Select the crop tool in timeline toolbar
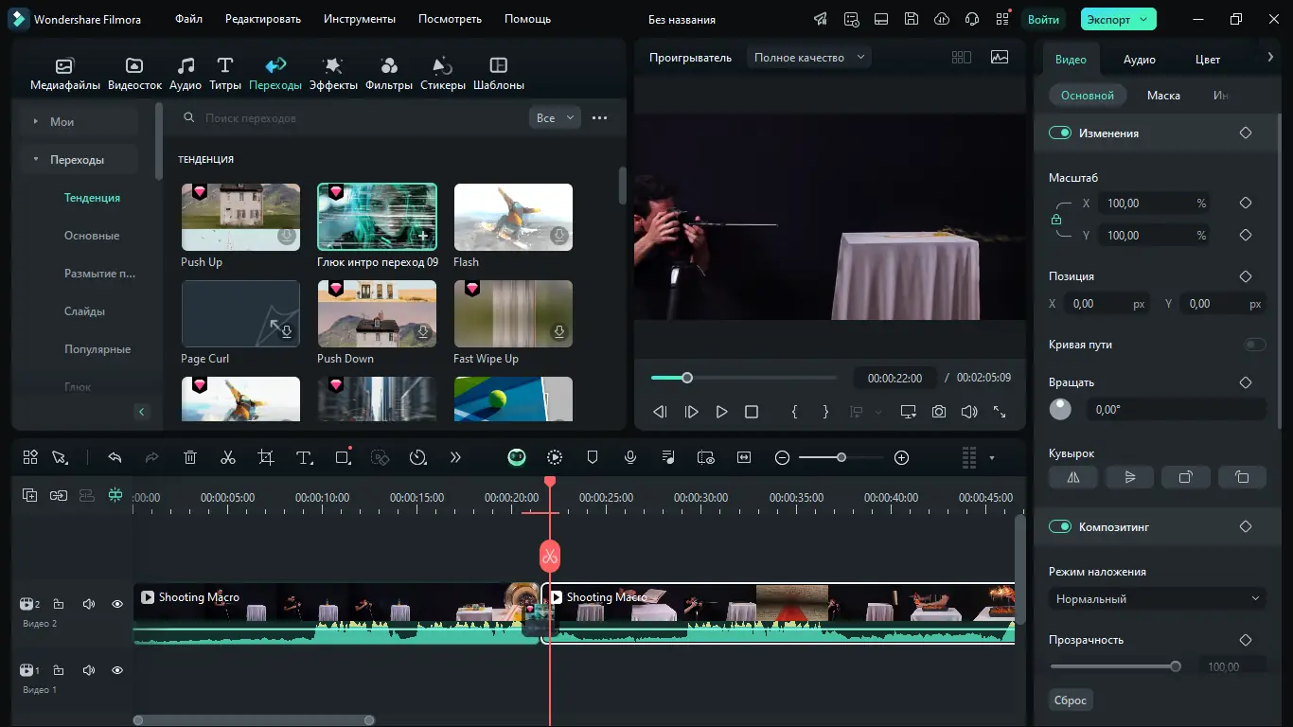Screen dimensions: 1293x727 266,457
